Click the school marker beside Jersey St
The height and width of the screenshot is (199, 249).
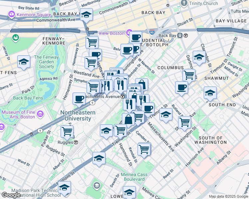pyautogui.click(x=24, y=62)
